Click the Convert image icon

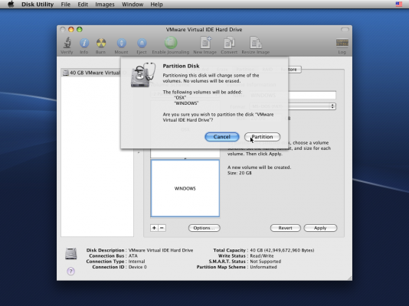[x=229, y=42]
